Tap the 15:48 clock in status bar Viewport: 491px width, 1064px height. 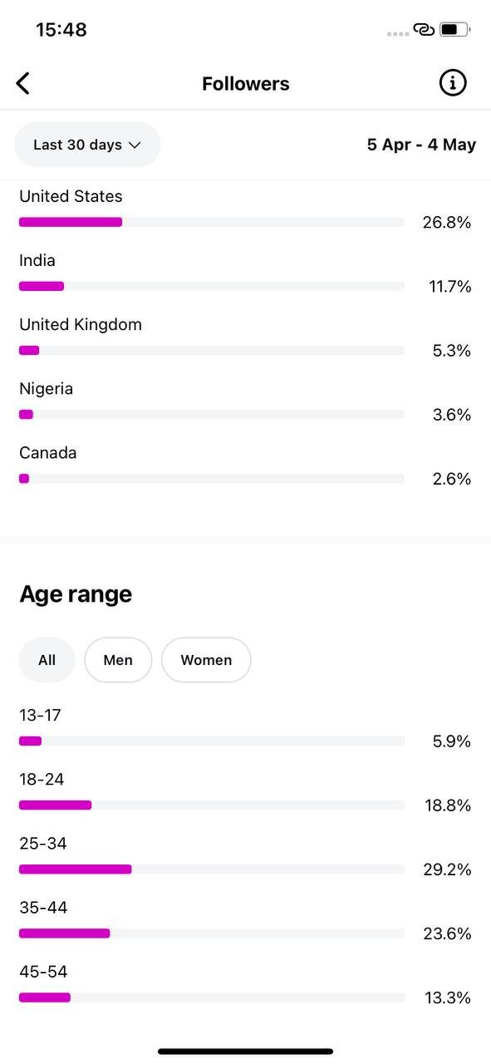pyautogui.click(x=61, y=30)
